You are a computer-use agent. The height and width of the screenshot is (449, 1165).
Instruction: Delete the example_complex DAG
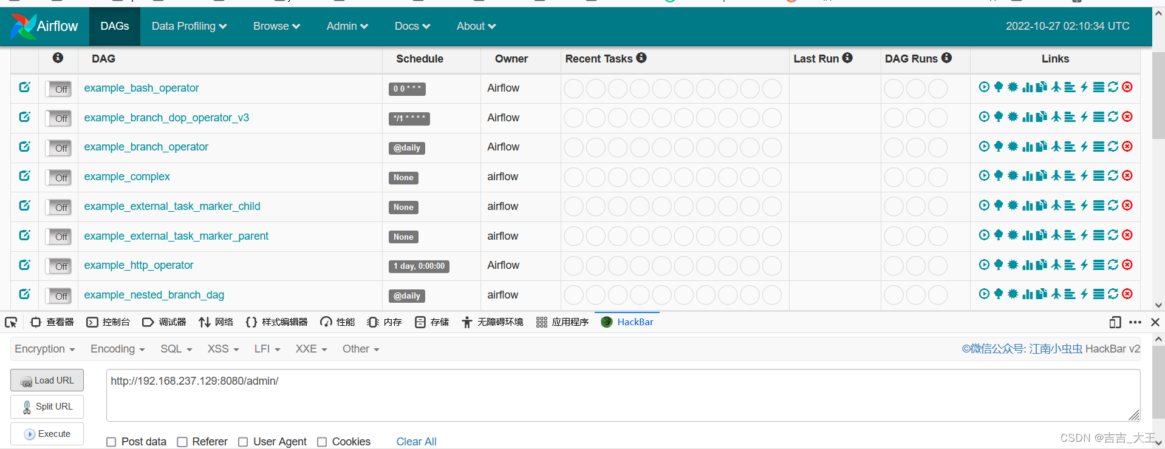[x=1127, y=175]
